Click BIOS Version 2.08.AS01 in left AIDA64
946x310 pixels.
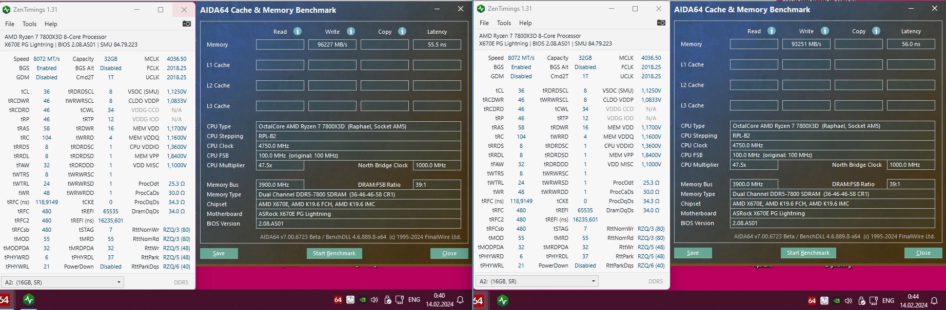coord(359,224)
